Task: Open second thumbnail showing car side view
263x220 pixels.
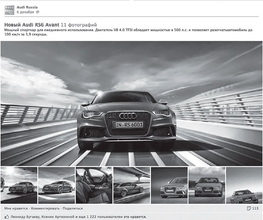Action: point(56,185)
